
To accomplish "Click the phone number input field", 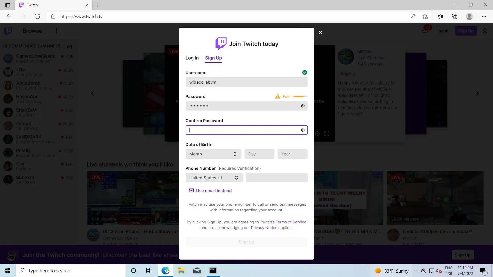I will (277, 178).
